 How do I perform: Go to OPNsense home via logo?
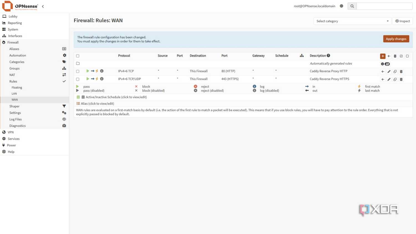point(20,6)
